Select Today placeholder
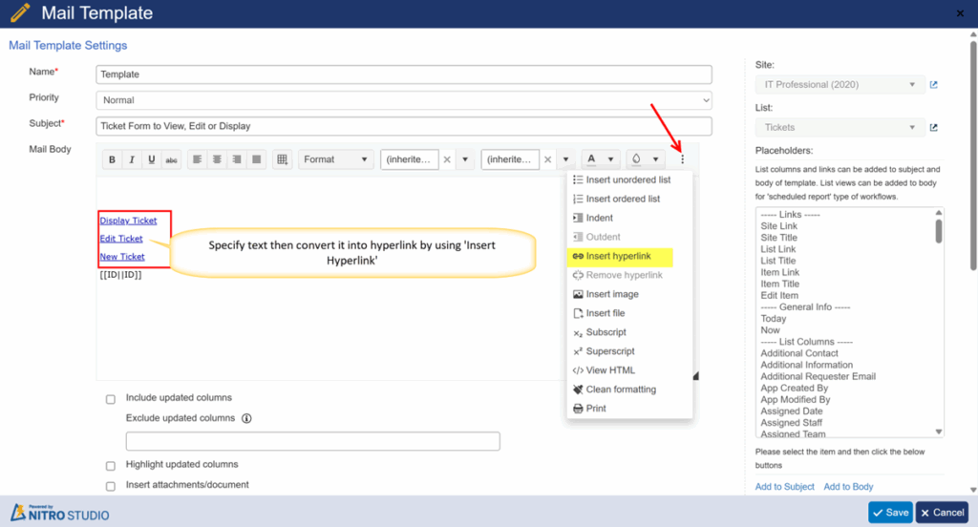978x527 pixels. click(774, 318)
